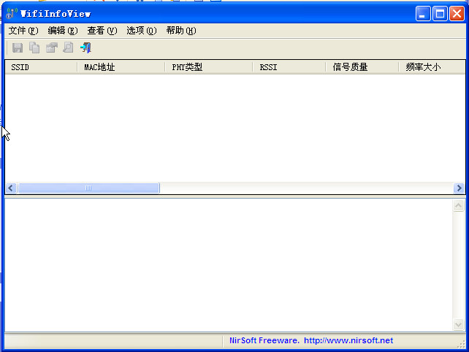Click the Save selected items toolbar icon

18,48
